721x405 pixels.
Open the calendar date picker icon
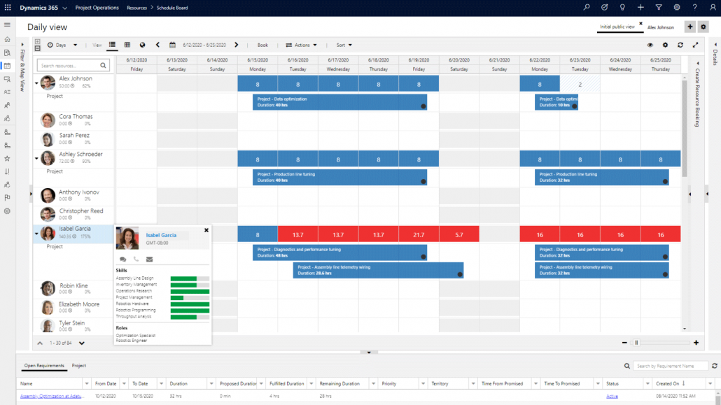172,45
